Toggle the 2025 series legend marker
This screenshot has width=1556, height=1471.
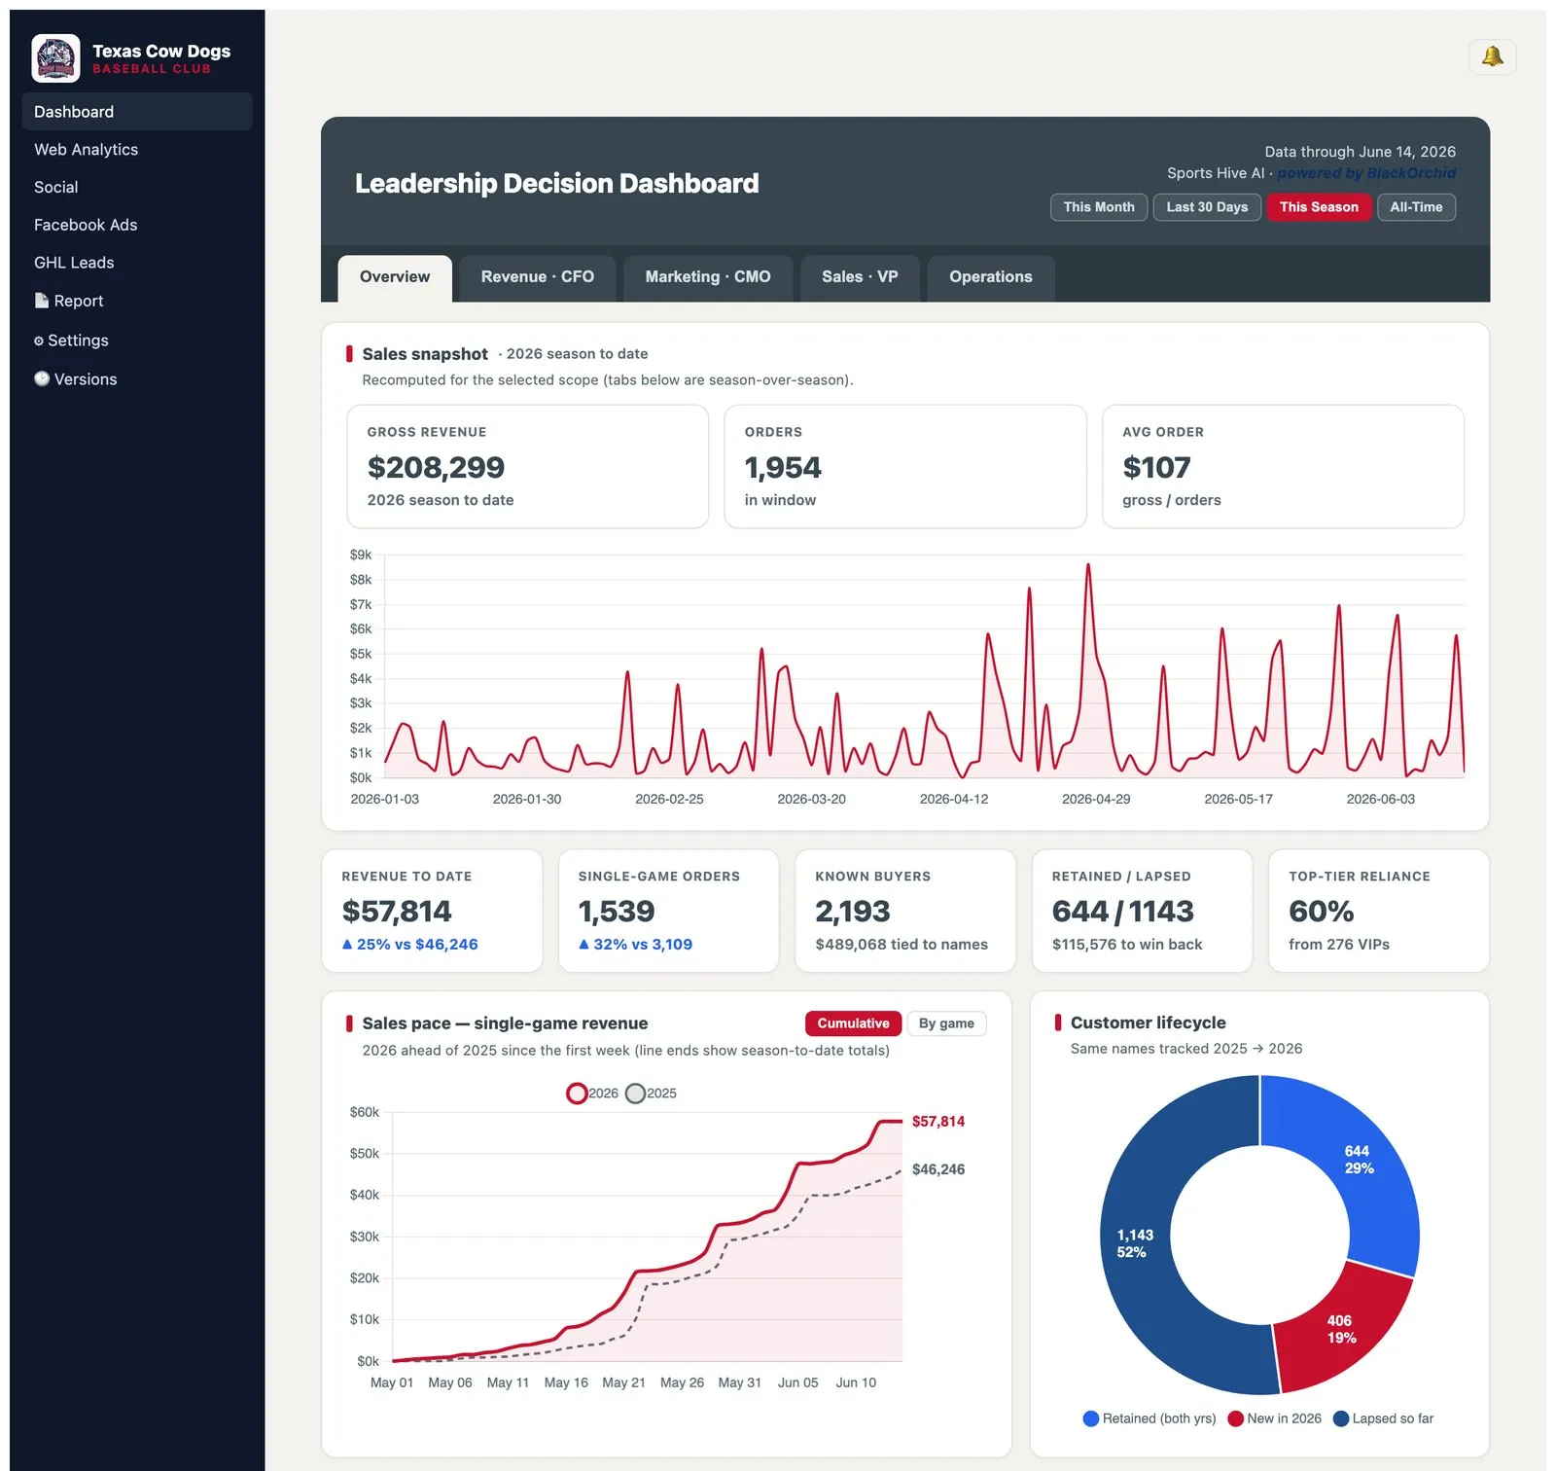point(635,1094)
